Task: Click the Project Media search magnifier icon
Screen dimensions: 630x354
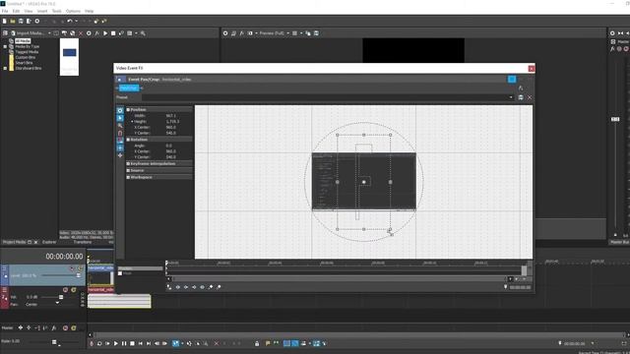Action: click(143, 33)
